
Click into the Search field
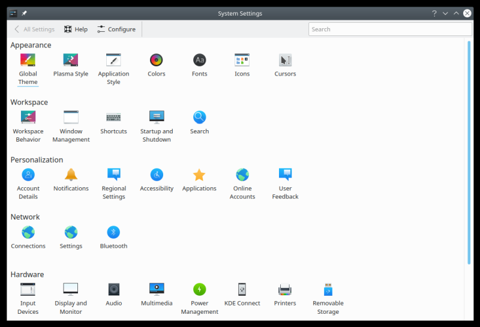(x=390, y=29)
